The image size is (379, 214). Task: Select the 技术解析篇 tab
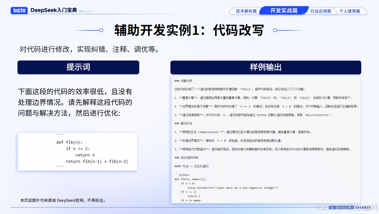pos(246,11)
